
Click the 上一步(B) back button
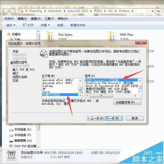96,118
